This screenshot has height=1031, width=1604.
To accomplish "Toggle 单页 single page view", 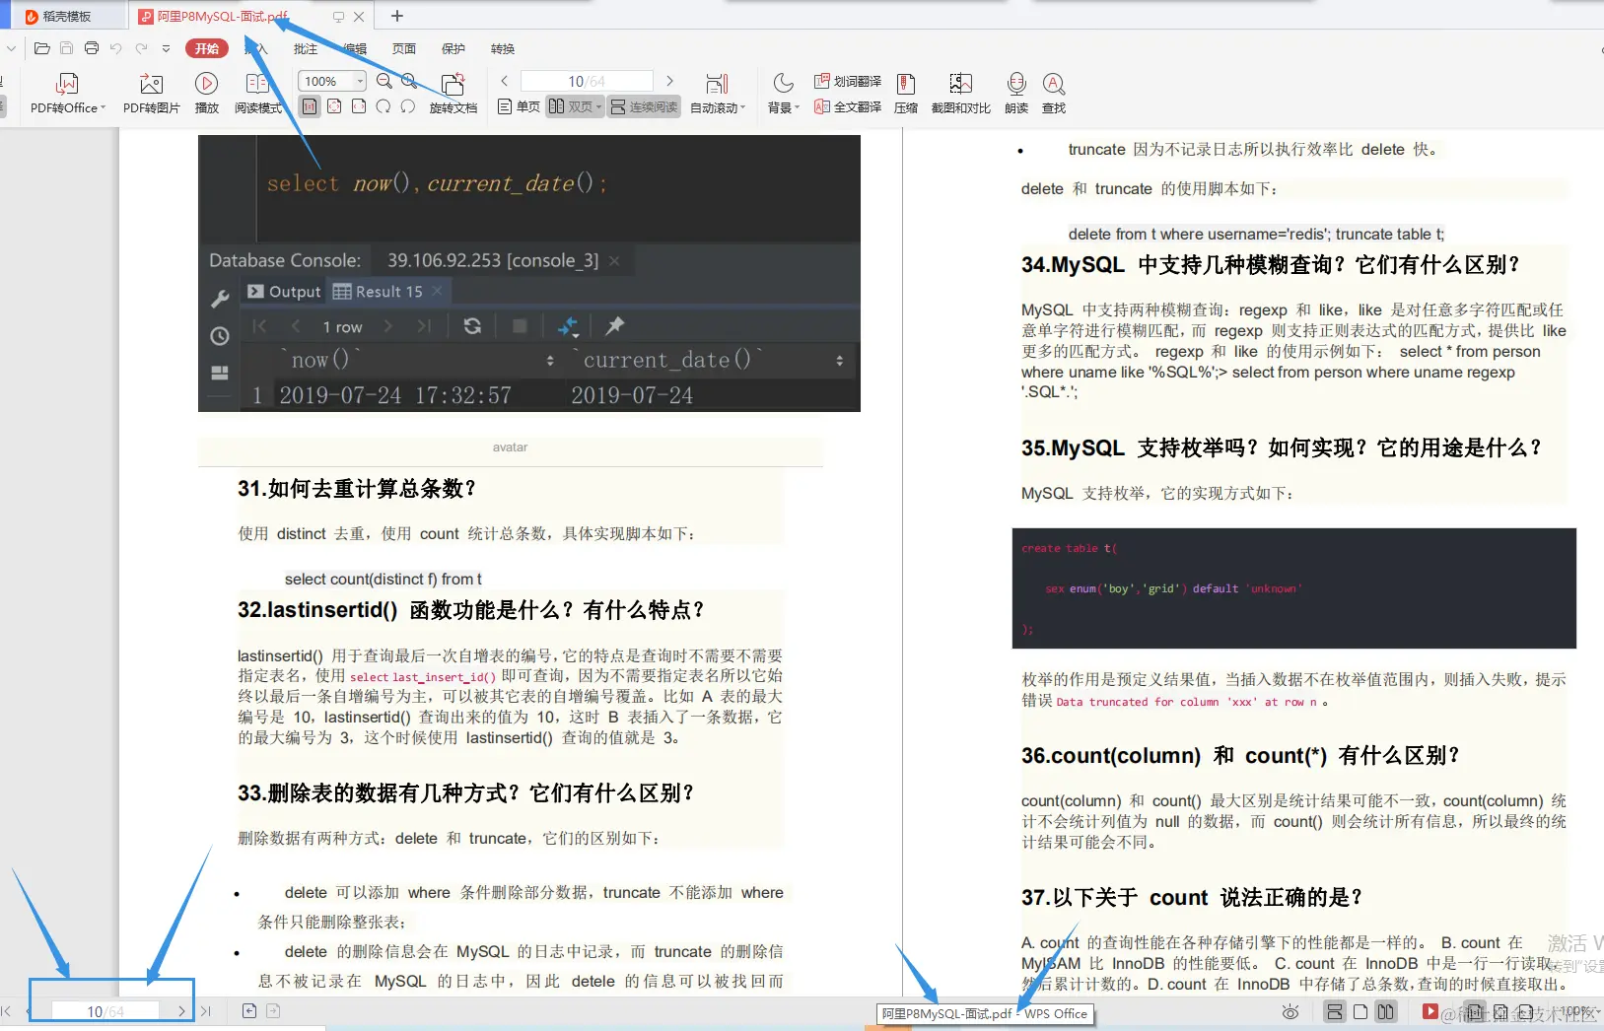I will (x=519, y=106).
